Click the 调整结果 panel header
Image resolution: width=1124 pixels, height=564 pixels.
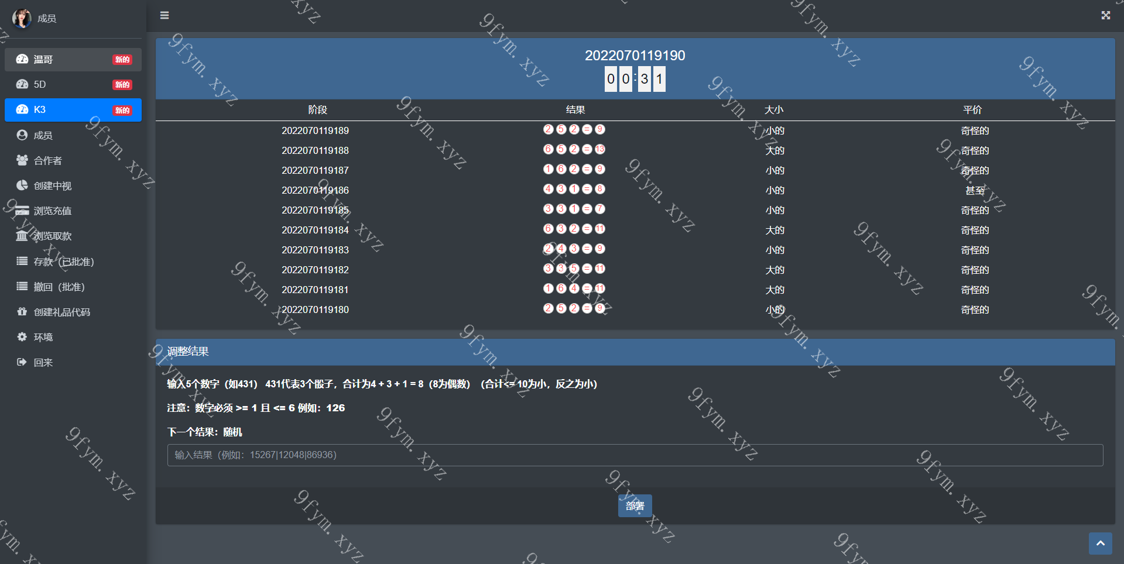click(x=635, y=352)
